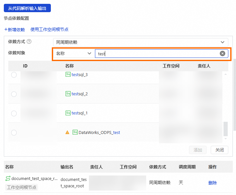Clear the search text with the X icon
Screen dimensions: 236x195
tap(223, 53)
